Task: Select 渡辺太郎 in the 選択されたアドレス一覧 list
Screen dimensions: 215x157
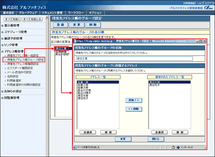Action: (x=170, y=82)
